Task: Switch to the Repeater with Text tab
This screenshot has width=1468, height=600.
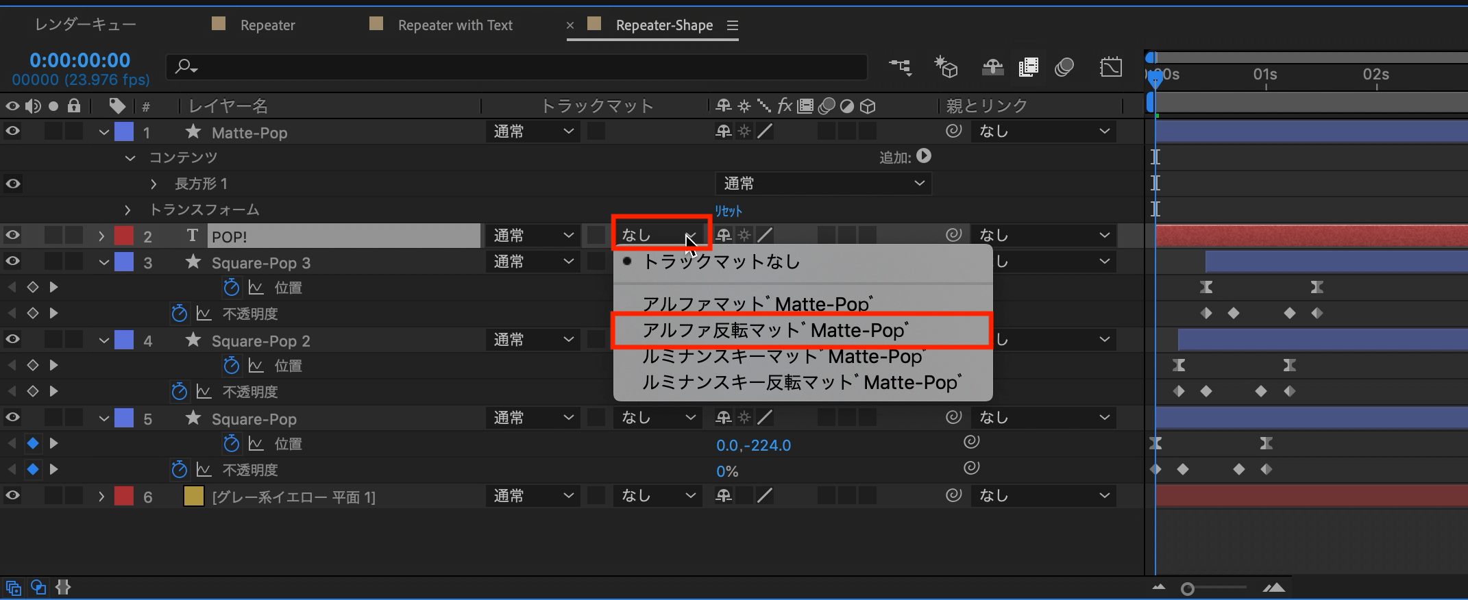Action: pos(454,25)
